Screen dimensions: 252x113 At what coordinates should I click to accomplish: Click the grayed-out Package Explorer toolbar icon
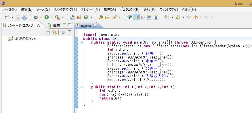tap(63, 32)
